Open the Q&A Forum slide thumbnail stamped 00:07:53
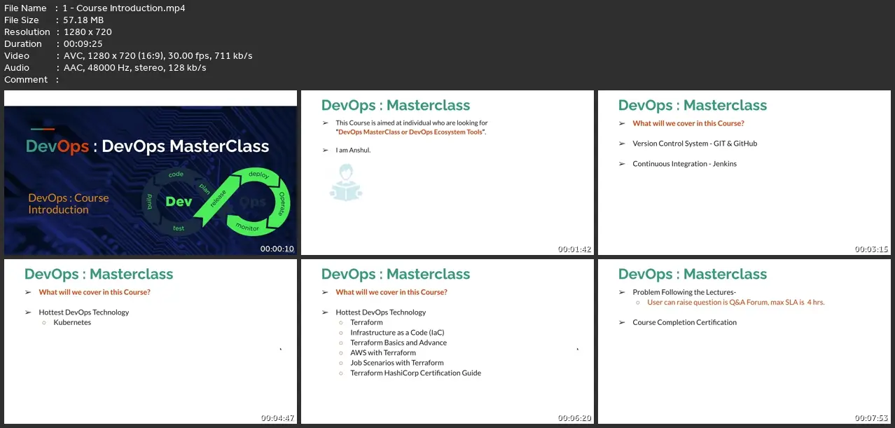Image resolution: width=895 pixels, height=428 pixels. [744, 341]
